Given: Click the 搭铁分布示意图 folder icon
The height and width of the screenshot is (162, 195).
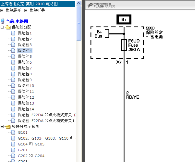Looking at the screenshot, I should 8,127.
